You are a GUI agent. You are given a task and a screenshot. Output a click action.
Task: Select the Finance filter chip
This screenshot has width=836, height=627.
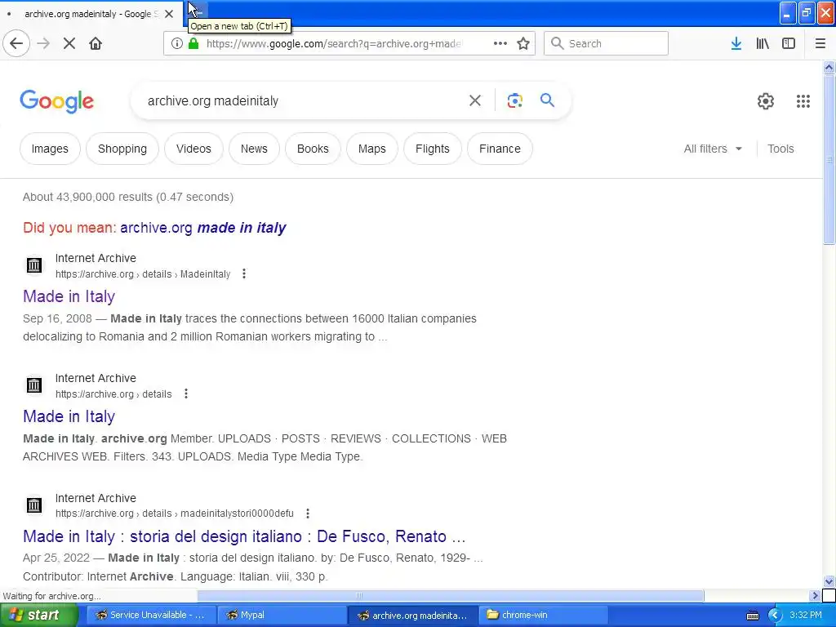tap(500, 149)
